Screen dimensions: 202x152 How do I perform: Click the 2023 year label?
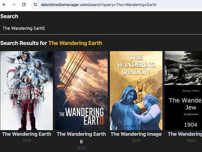coord(81,148)
